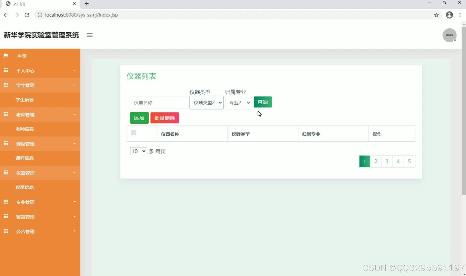Expand the 公告管理 menu arrow
This screenshot has width=466, height=276.
point(75,231)
